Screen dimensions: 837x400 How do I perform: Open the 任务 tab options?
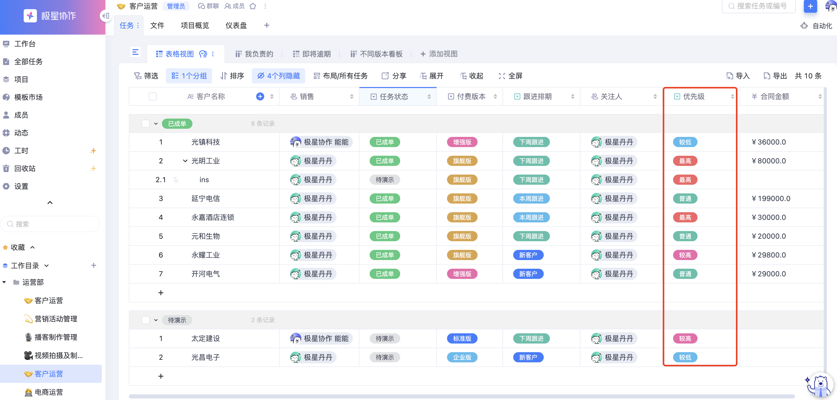pos(138,25)
